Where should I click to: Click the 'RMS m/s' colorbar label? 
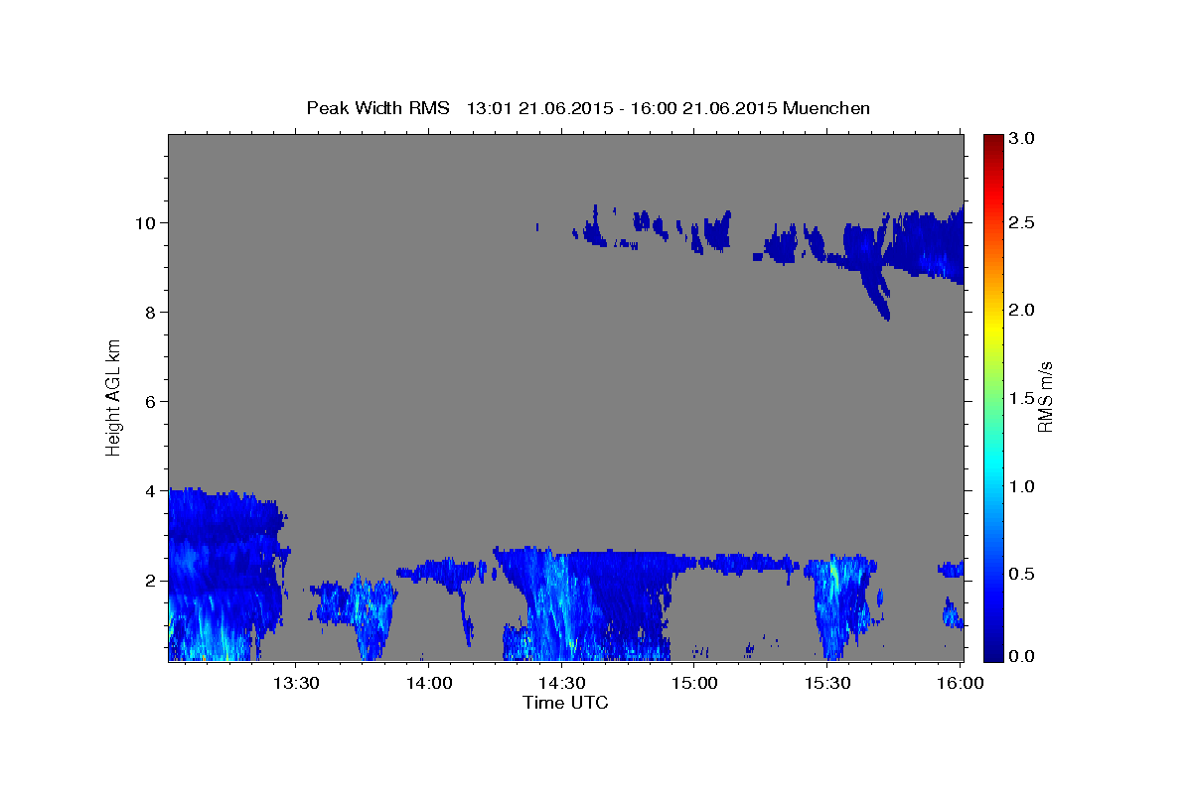click(1044, 397)
